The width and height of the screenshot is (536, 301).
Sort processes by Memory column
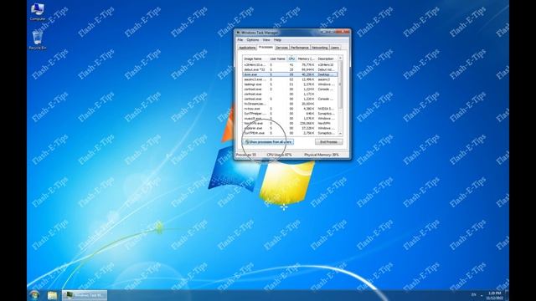tap(306, 59)
